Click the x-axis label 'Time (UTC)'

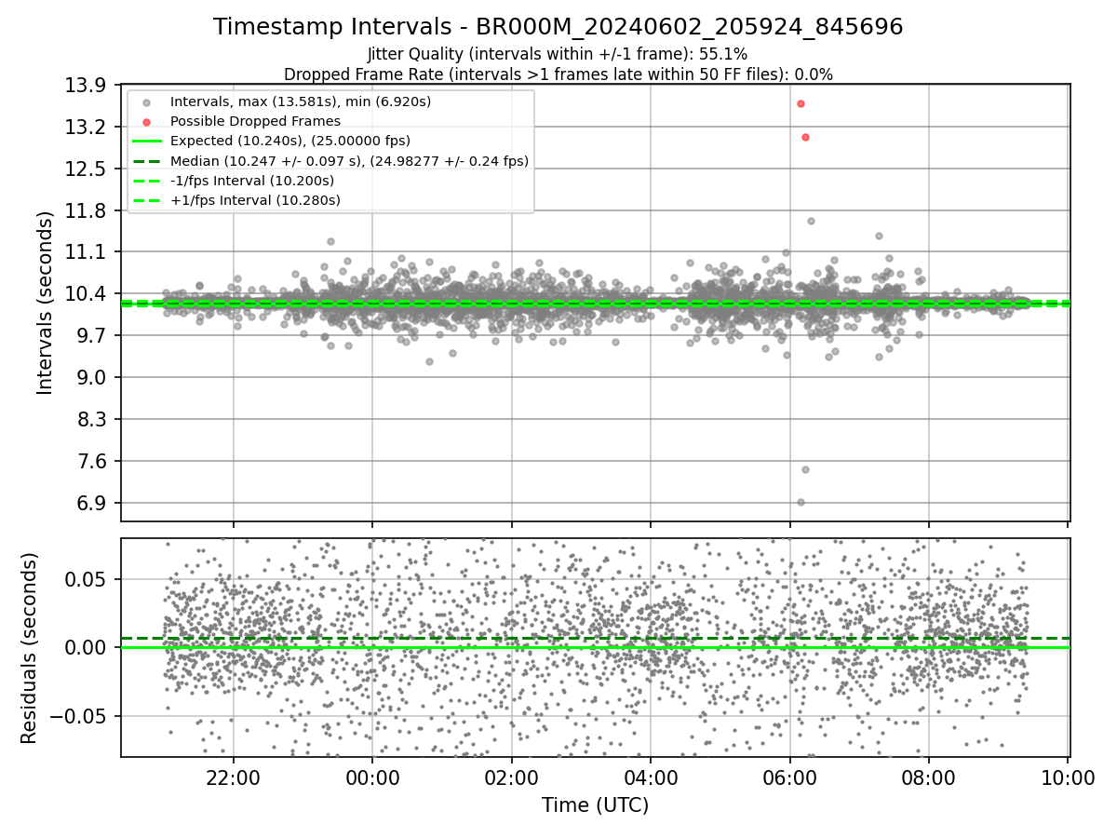click(x=595, y=805)
